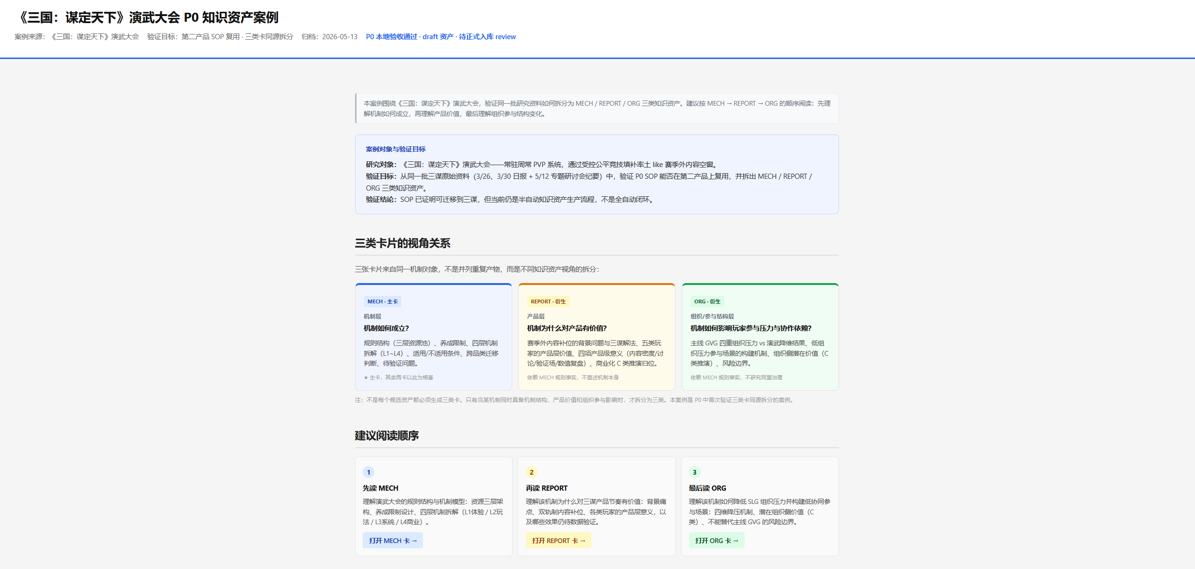This screenshot has height=569, width=1195.
Task: Select the header 验证目标 SOP 复用 metadata
Action: [x=220, y=37]
